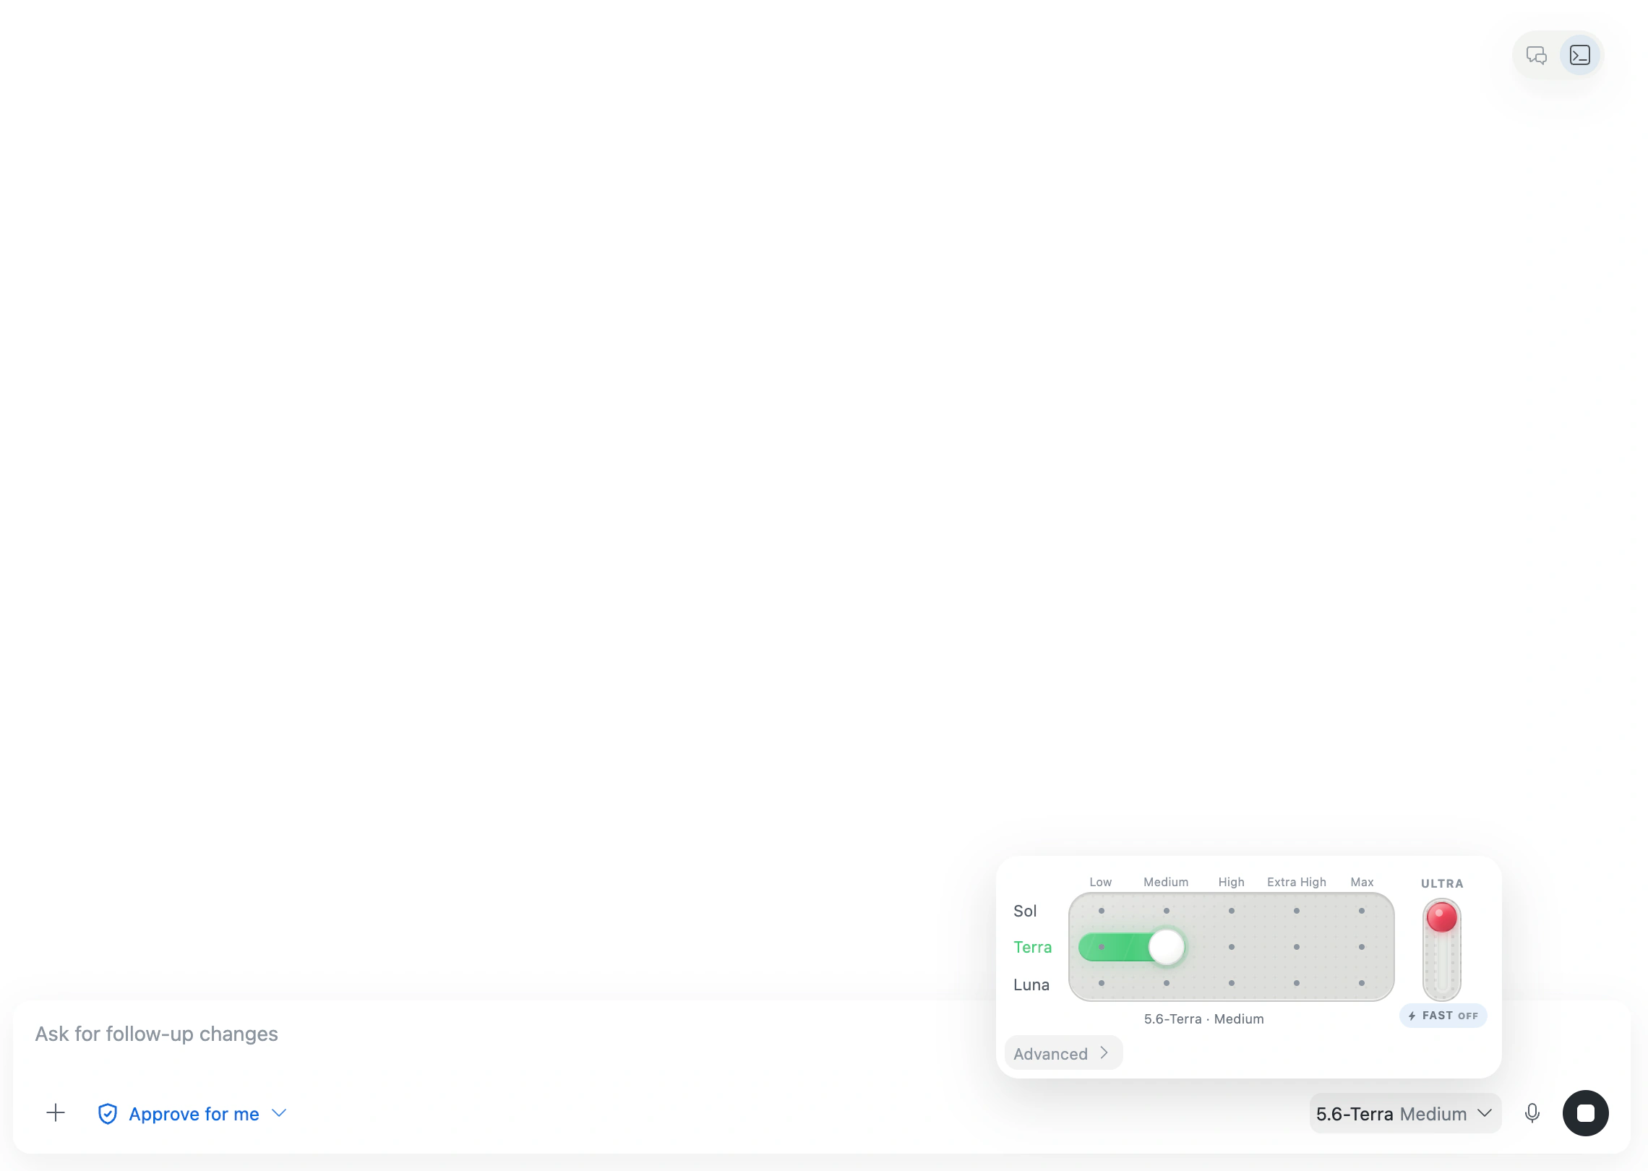This screenshot has height=1171, width=1648.
Task: Expand the Advanced section
Action: (1063, 1053)
